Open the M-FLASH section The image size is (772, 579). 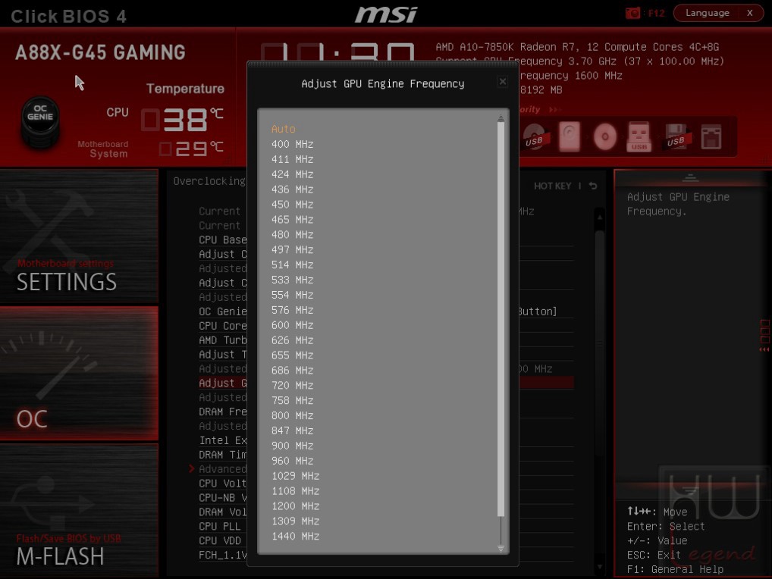tap(79, 509)
